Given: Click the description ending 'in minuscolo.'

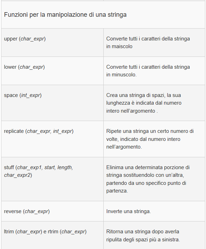Looking at the screenshot, I should [x=148, y=71].
